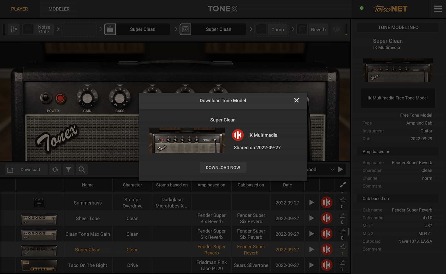Switch to the PLAYER tab
Image resolution: width=446 pixels, height=274 pixels.
coord(19,9)
